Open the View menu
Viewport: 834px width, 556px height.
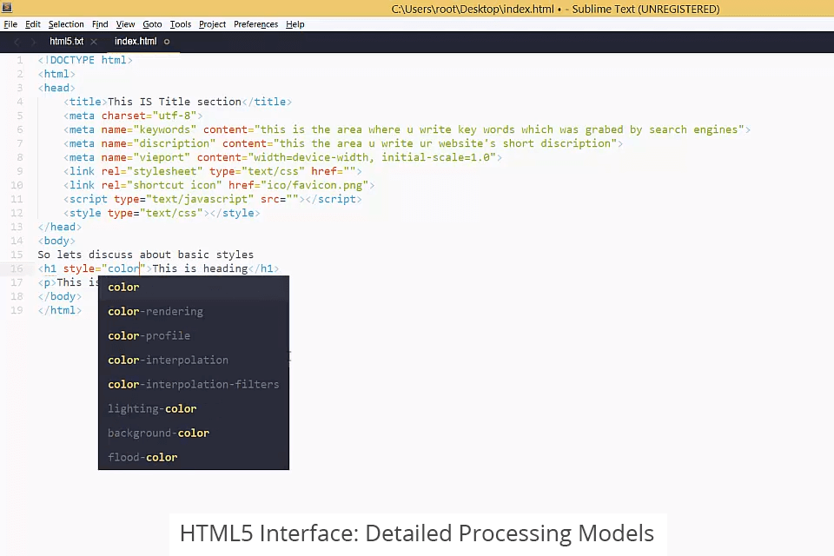coord(125,24)
